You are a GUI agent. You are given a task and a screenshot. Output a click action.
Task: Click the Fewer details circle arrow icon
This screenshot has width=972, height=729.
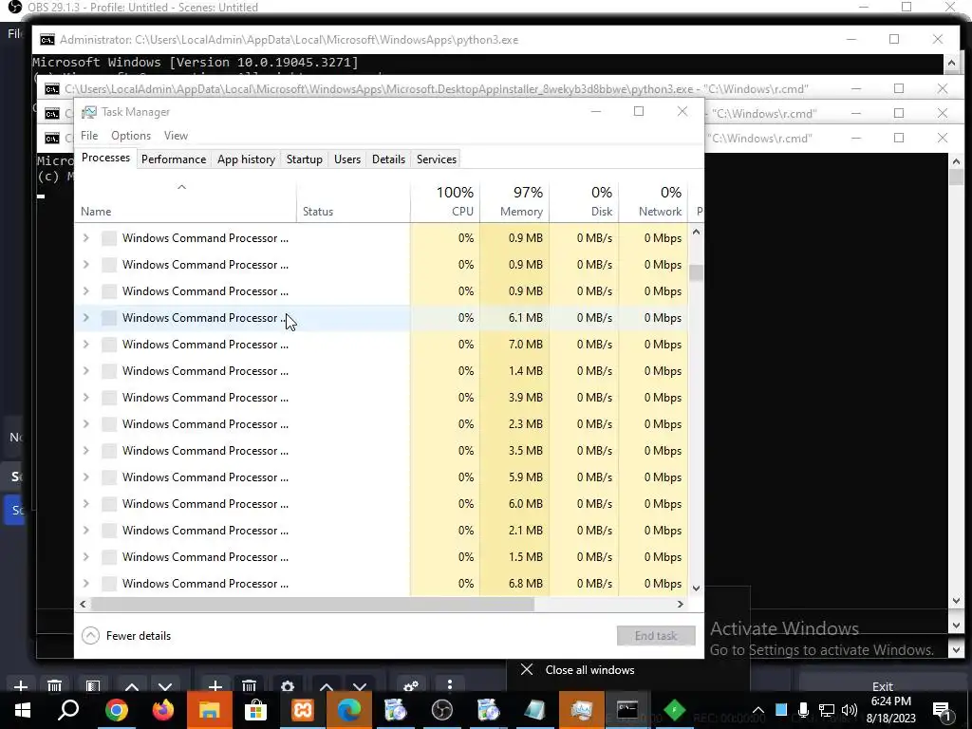(x=90, y=635)
